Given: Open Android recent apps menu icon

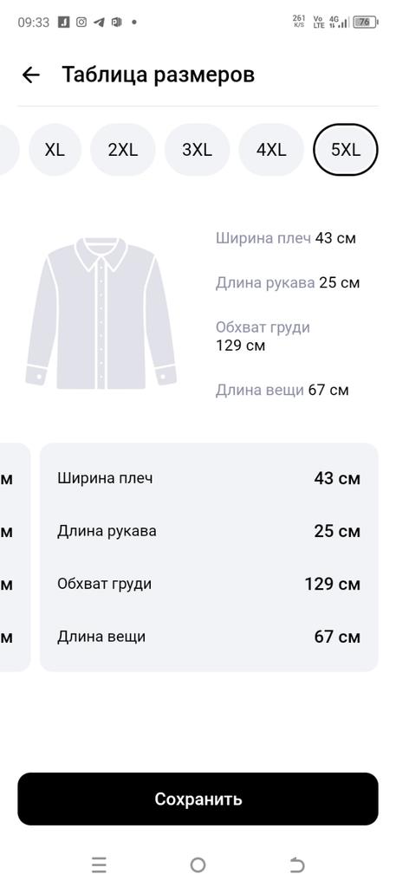Looking at the screenshot, I should (x=99, y=864).
